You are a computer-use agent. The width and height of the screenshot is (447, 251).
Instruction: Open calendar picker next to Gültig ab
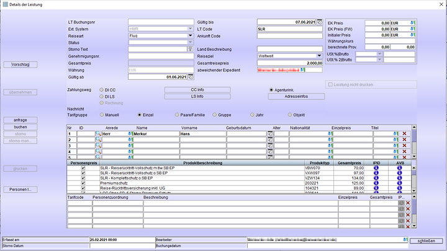tap(190, 77)
